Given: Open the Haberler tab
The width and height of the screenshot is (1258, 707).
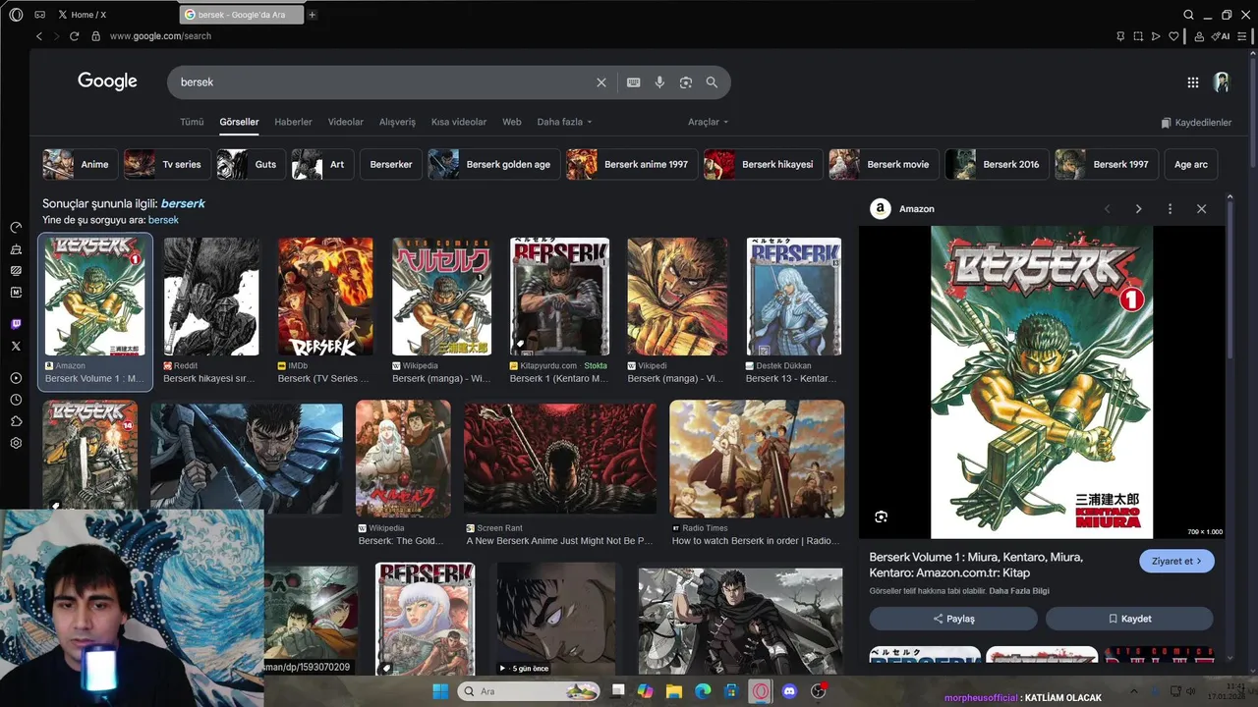Looking at the screenshot, I should point(293,122).
